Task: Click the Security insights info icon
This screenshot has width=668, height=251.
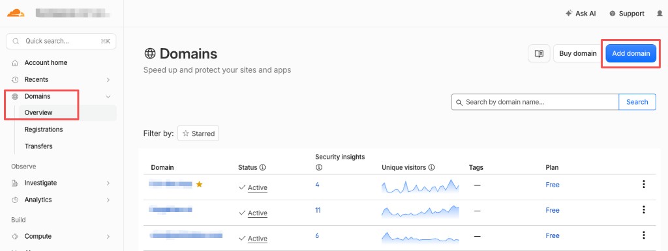Action: pyautogui.click(x=318, y=167)
